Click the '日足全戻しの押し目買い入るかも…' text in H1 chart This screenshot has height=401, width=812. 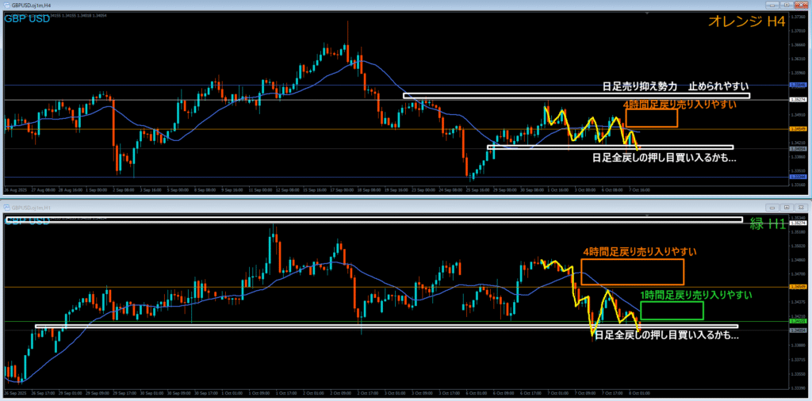pyautogui.click(x=667, y=336)
